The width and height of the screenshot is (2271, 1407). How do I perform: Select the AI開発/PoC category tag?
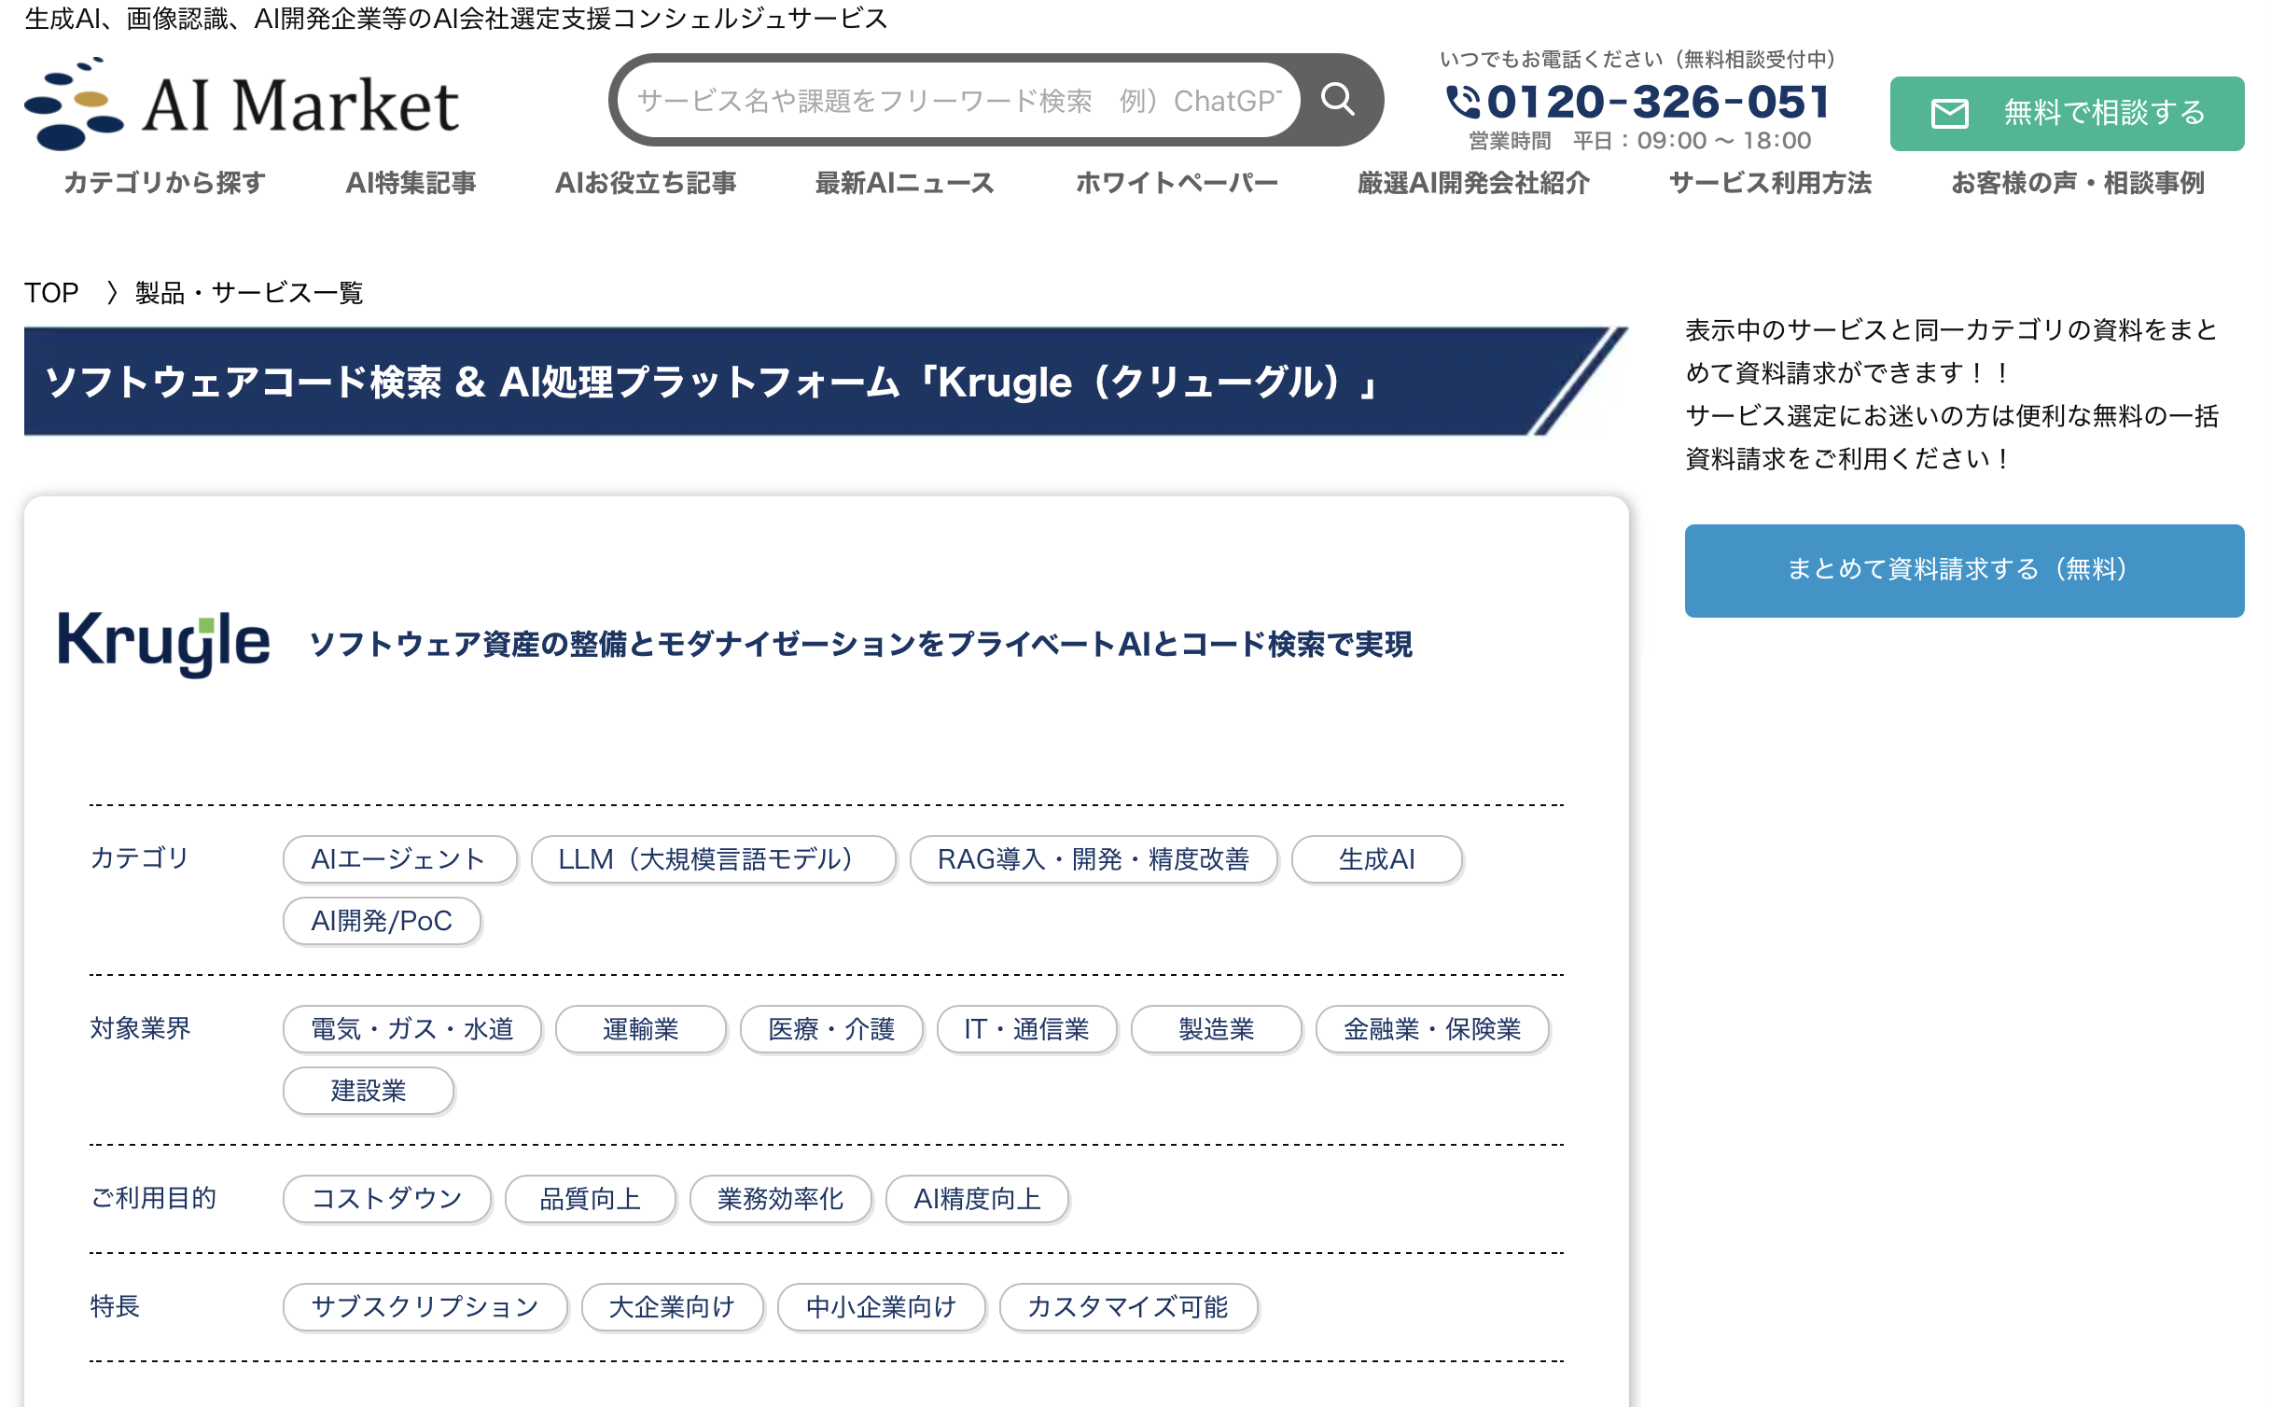click(x=382, y=921)
